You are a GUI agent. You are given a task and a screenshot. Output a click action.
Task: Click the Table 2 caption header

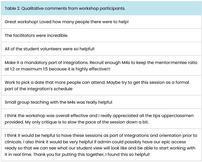(x=101, y=8)
